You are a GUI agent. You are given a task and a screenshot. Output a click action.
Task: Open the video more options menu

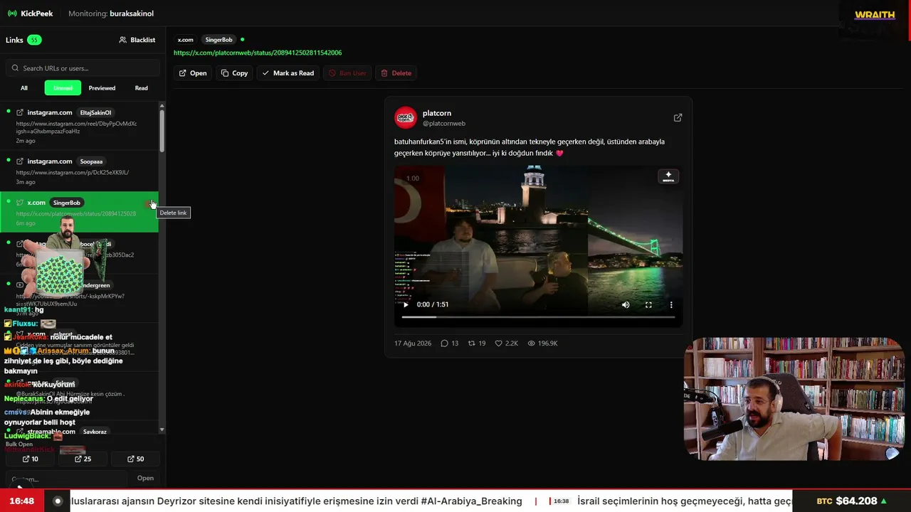pos(671,304)
